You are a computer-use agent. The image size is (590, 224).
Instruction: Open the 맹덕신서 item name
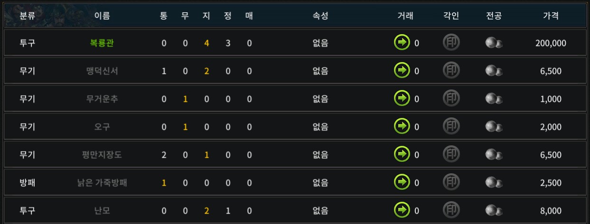(x=102, y=71)
